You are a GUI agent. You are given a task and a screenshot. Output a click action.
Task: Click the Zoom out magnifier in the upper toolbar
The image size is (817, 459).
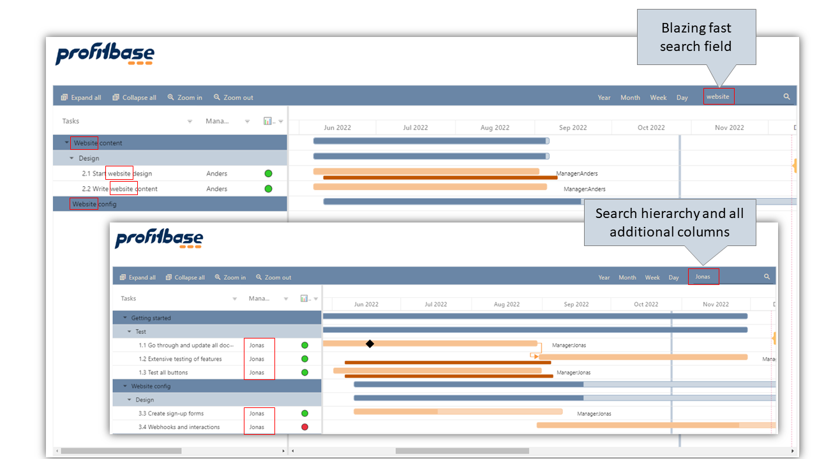click(x=217, y=98)
